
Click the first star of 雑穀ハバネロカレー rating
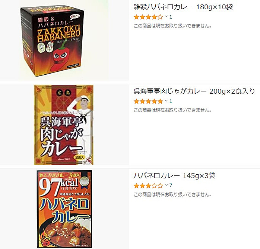point(136,17)
